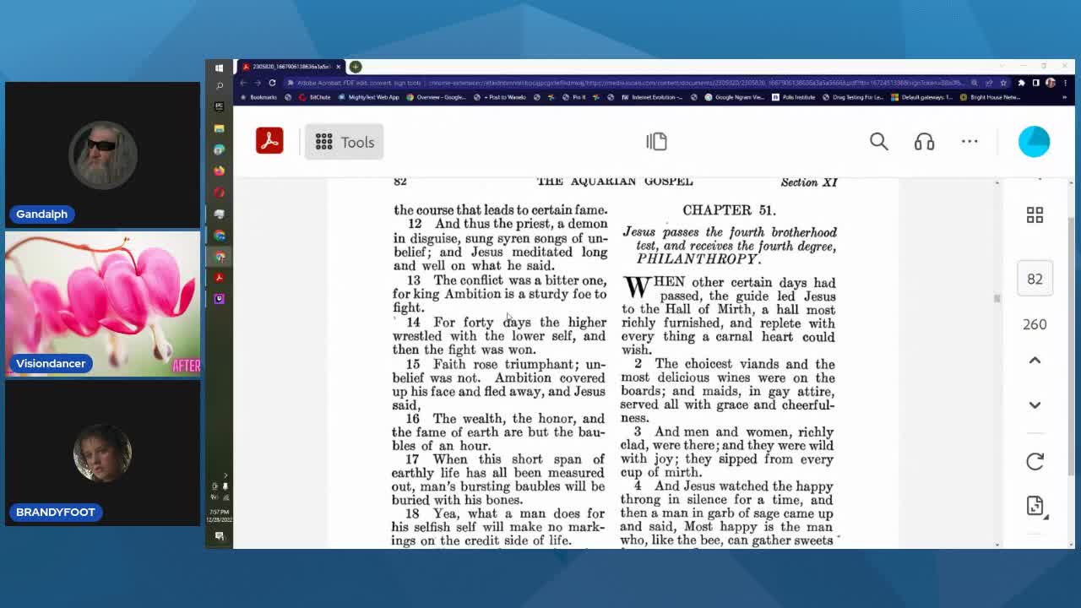Click the scroll-down arrow of the PDF scrollbar
The width and height of the screenshot is (1081, 608).
(x=997, y=544)
